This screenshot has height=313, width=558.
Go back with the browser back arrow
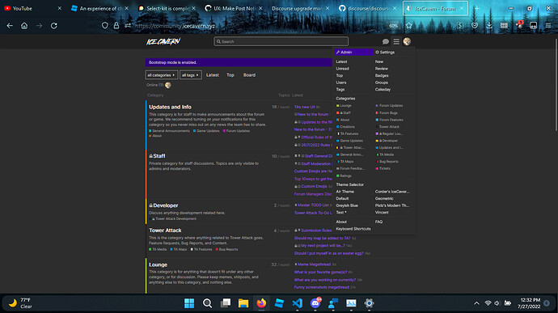point(10,26)
